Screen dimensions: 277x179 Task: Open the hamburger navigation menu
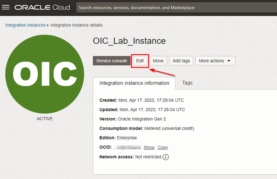[6, 7]
